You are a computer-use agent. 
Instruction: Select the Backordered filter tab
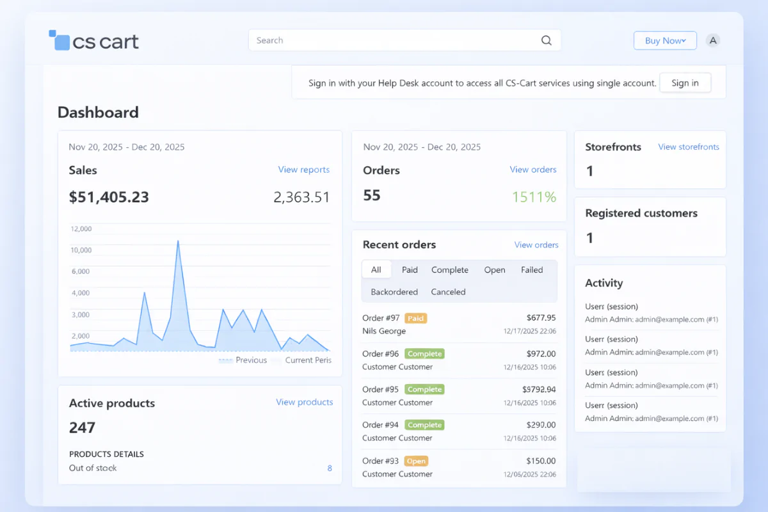pyautogui.click(x=394, y=292)
